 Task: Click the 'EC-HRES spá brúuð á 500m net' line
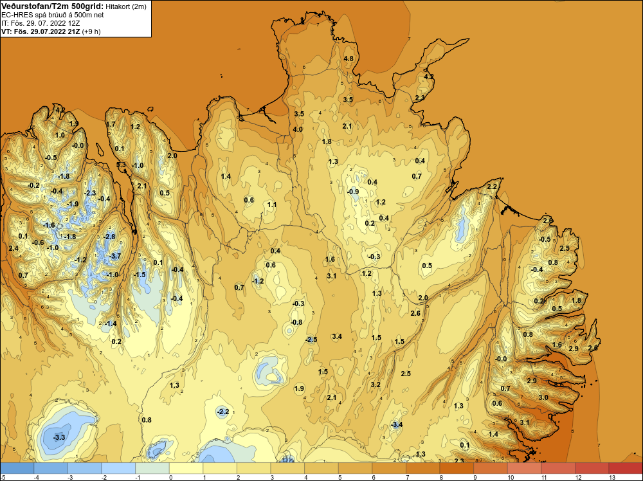pyautogui.click(x=53, y=15)
